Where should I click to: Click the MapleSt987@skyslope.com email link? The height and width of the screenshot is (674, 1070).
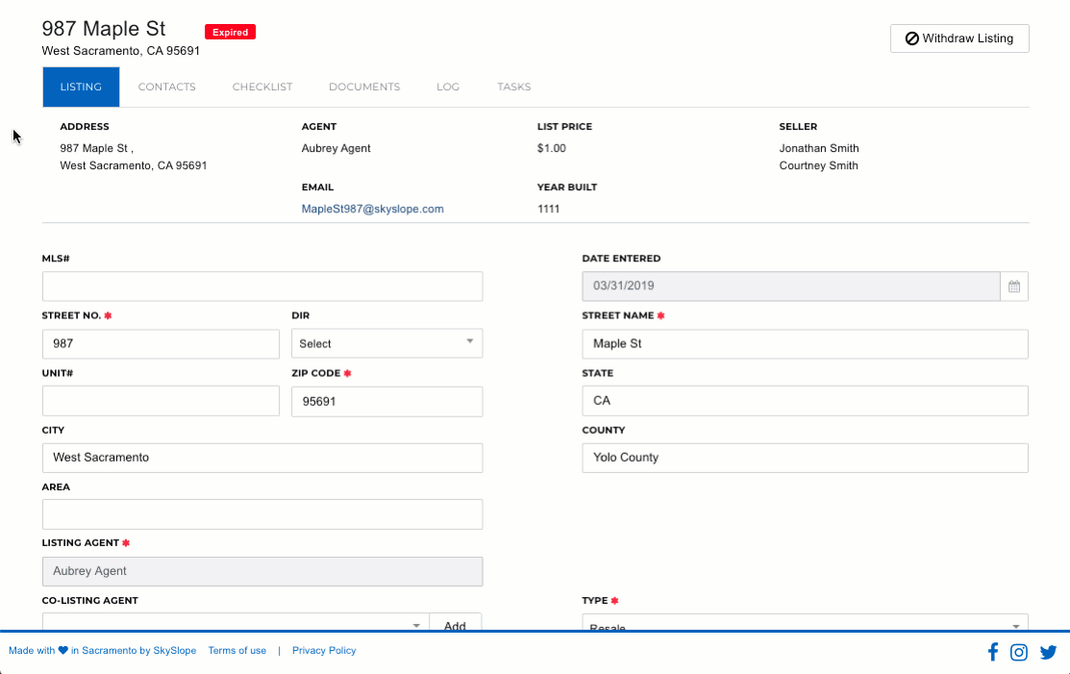pos(373,209)
